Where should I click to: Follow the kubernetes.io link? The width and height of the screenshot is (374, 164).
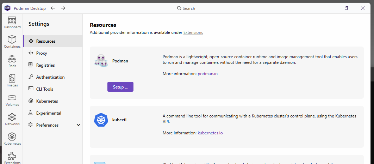click(210, 133)
